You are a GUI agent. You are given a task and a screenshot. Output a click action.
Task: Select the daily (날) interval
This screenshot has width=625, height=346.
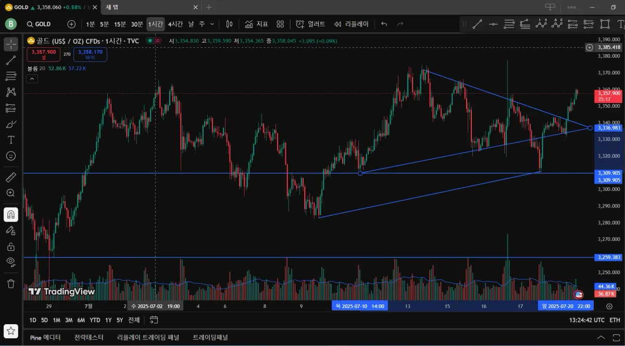click(191, 24)
